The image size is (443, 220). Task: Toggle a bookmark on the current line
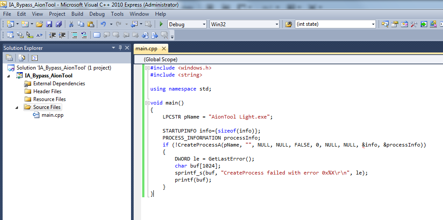tap(97, 35)
